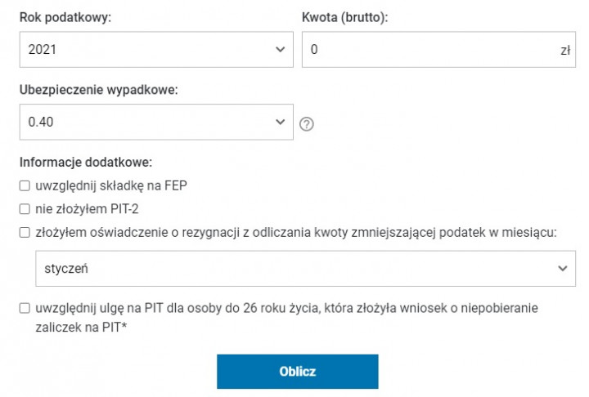
Task: Click the Oblicz button
Action: click(x=298, y=372)
